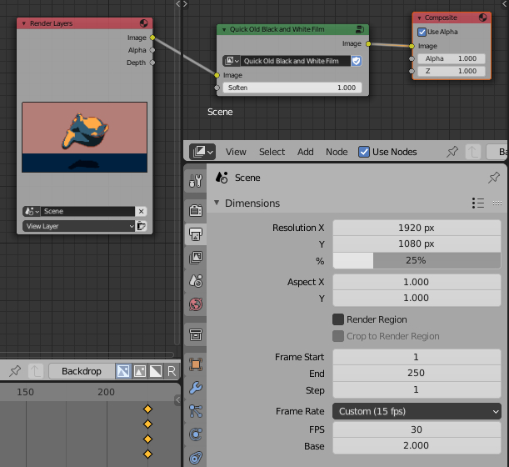
Task: Open the Object properties tab (orange square)
Action: [196, 364]
